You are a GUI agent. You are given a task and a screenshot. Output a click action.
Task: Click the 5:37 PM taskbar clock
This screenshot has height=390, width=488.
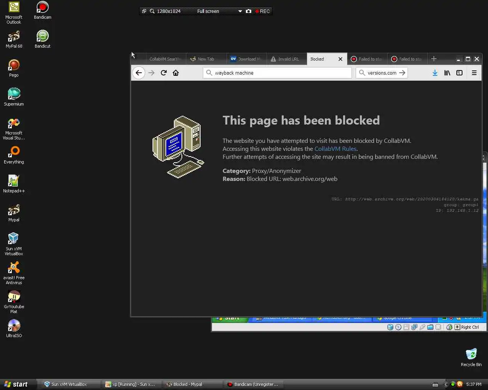click(474, 384)
